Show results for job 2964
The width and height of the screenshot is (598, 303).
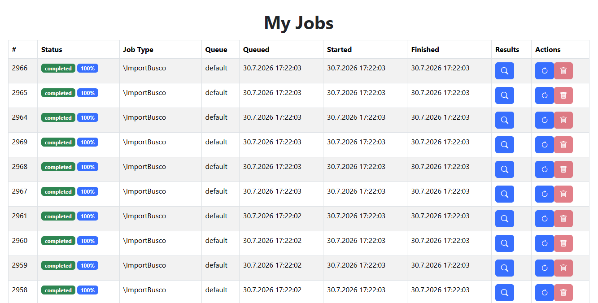pyautogui.click(x=504, y=120)
